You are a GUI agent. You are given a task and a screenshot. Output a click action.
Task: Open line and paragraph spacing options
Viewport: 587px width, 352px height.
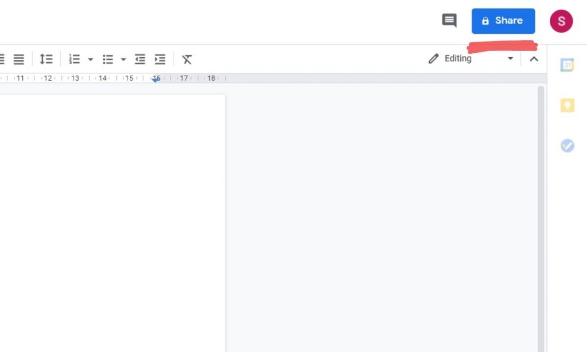(46, 59)
